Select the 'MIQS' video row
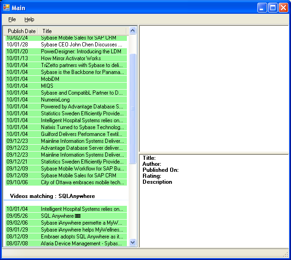 66,86
